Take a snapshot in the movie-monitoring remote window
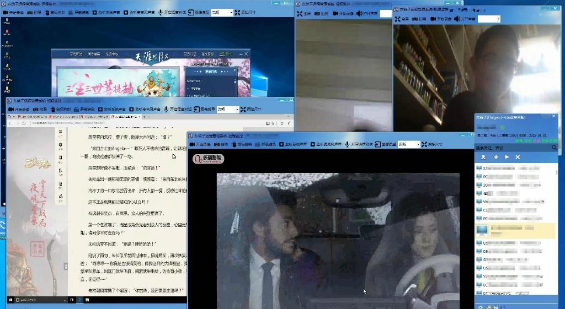This screenshot has height=309, width=565. (221, 145)
